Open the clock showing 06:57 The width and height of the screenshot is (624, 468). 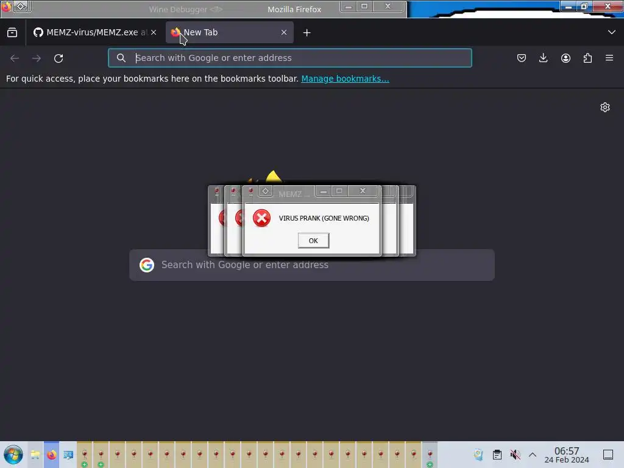pos(567,455)
